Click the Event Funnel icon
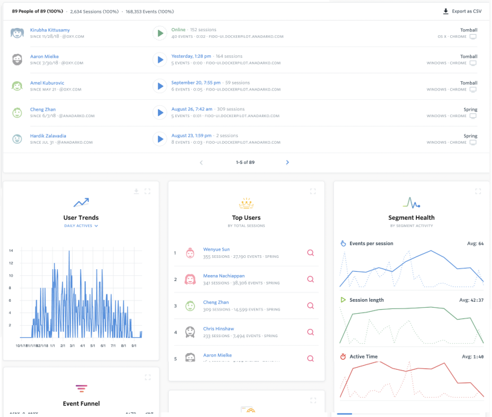 point(81,388)
